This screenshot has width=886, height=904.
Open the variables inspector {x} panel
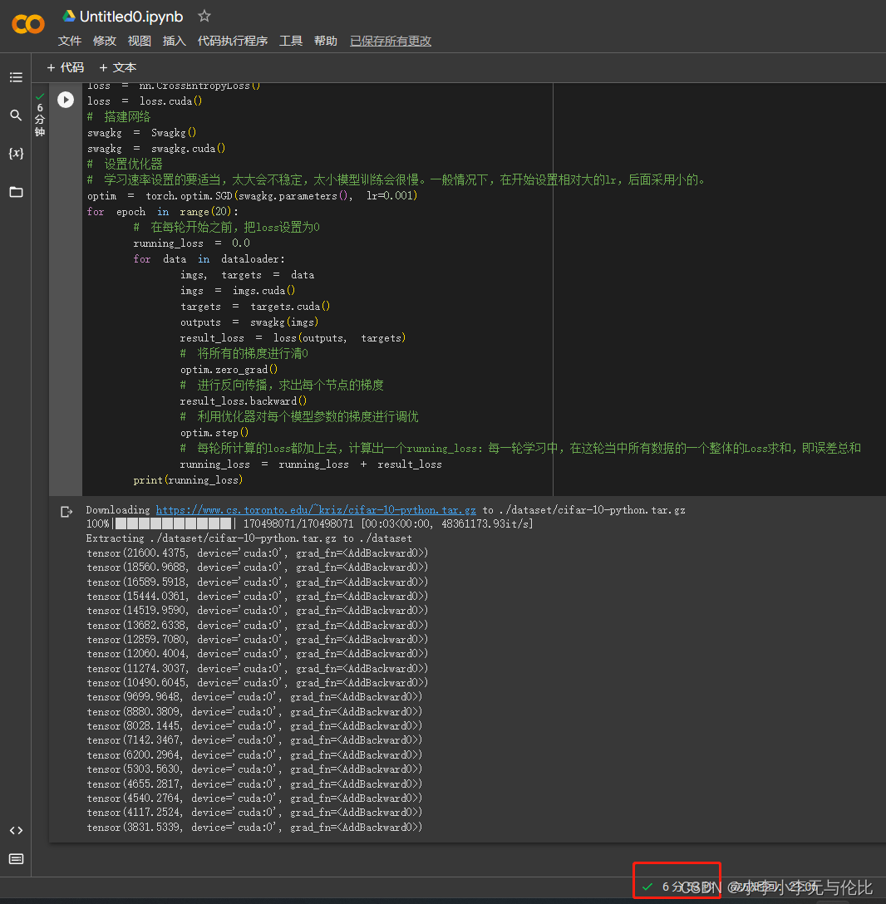15,153
